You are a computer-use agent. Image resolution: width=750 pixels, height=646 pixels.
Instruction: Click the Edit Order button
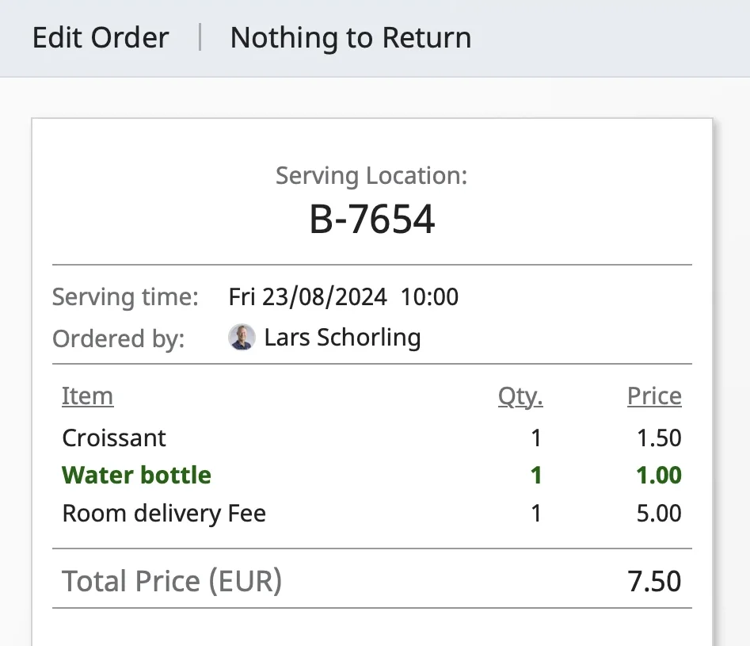click(101, 37)
